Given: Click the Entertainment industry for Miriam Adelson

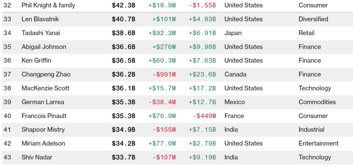Looking at the screenshot, I should 319,143.
